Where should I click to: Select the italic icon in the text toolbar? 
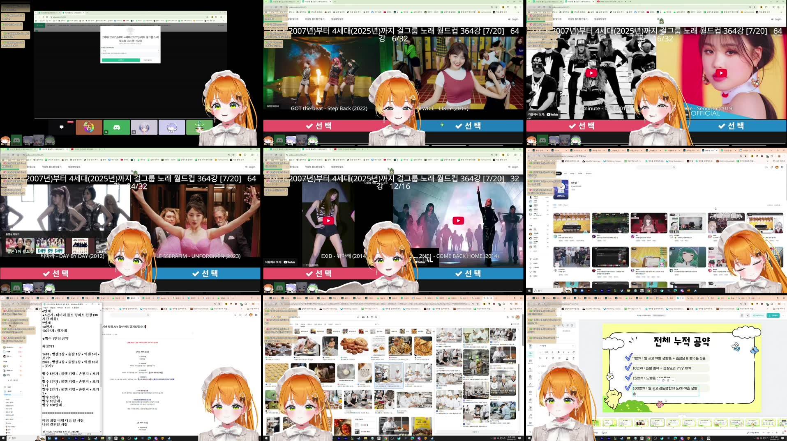[563, 352]
